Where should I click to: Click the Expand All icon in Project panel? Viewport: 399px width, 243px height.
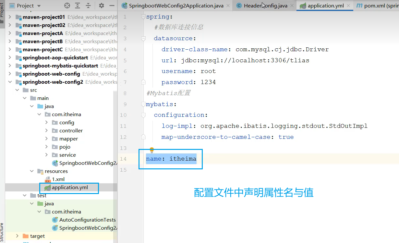(x=78, y=6)
